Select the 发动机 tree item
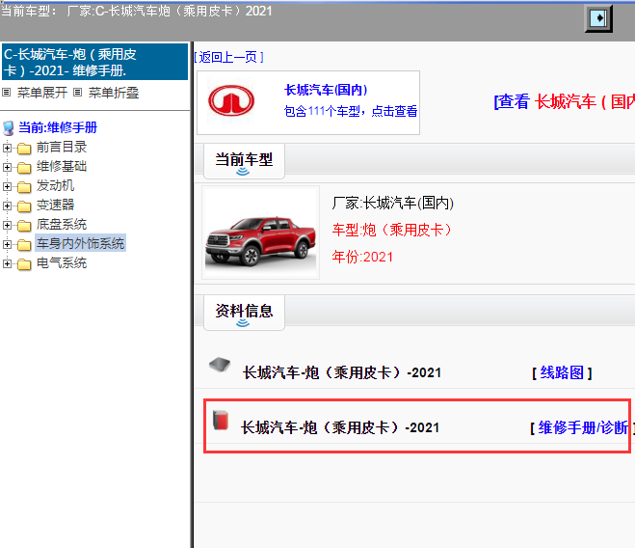 click(x=56, y=186)
